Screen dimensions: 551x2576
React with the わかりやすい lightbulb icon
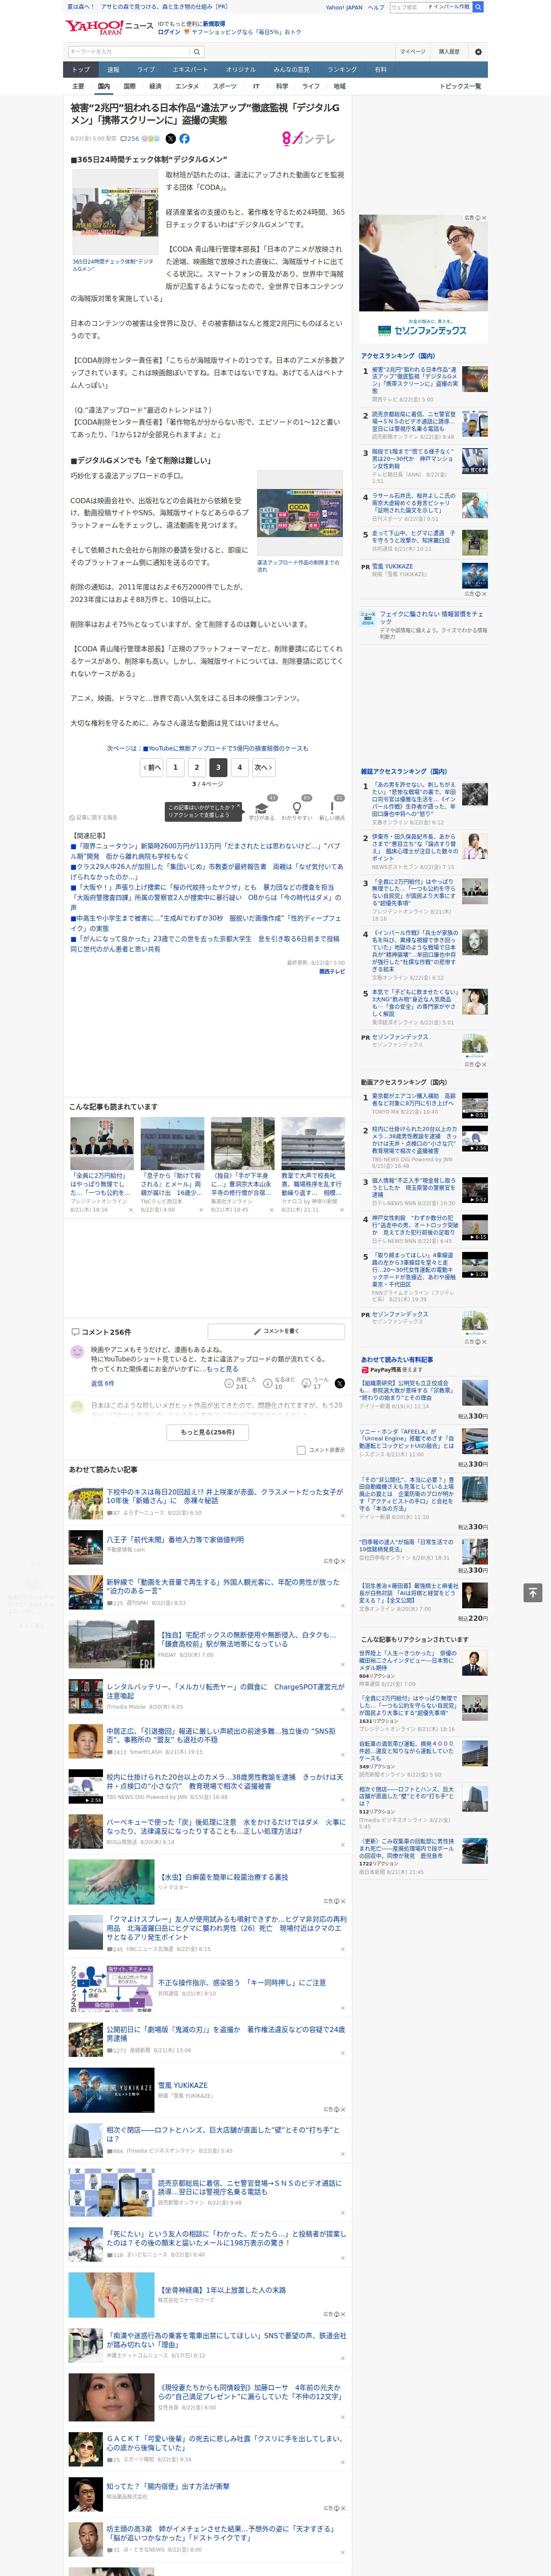297,808
